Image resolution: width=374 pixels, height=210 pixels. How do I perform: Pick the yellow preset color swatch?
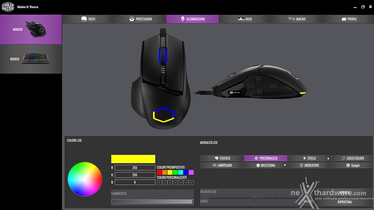[170, 172]
